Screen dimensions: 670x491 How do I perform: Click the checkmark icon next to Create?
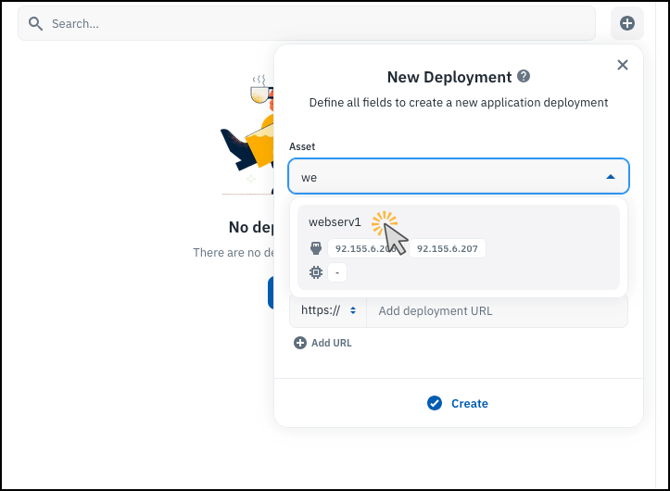click(x=434, y=403)
